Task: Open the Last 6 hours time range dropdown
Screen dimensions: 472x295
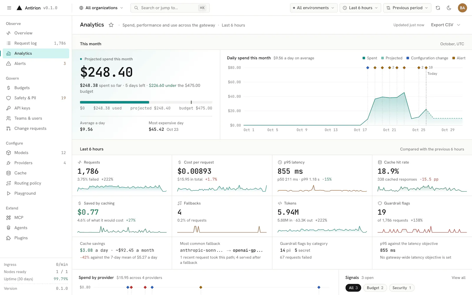Action: coord(360,8)
